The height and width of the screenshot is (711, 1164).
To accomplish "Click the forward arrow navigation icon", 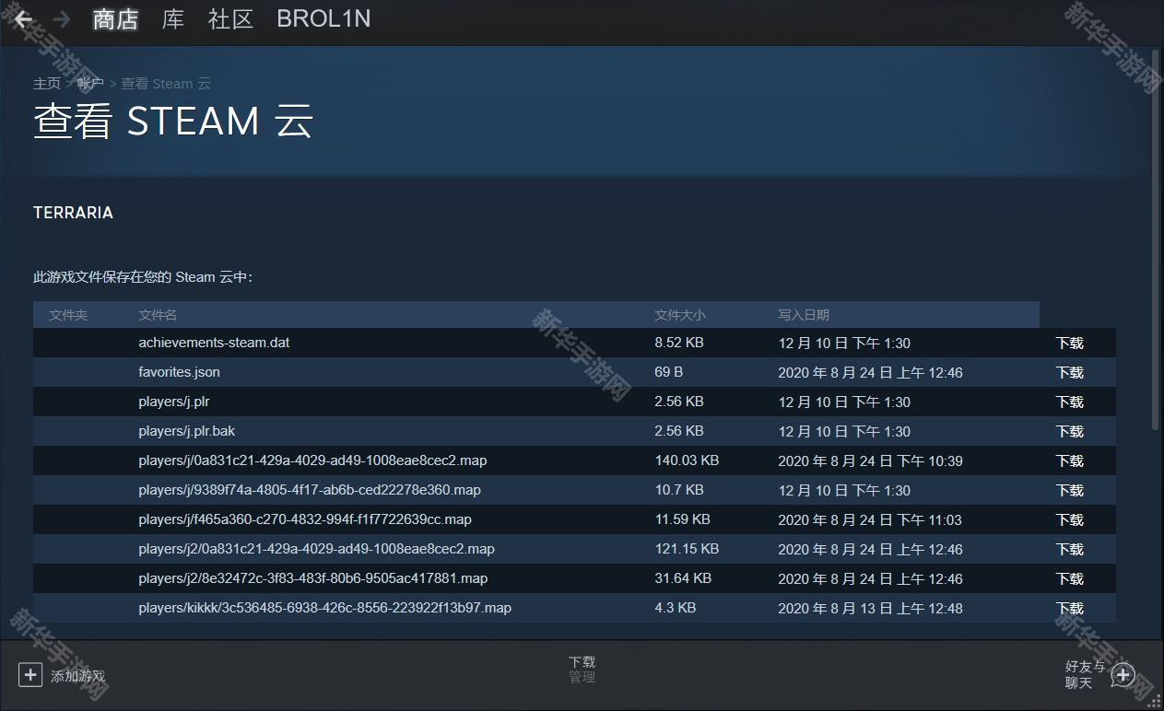I will coord(62,19).
